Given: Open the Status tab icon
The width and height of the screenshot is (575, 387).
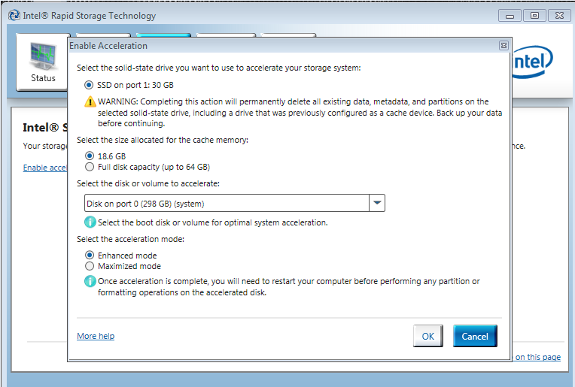Looking at the screenshot, I should pos(43,62).
